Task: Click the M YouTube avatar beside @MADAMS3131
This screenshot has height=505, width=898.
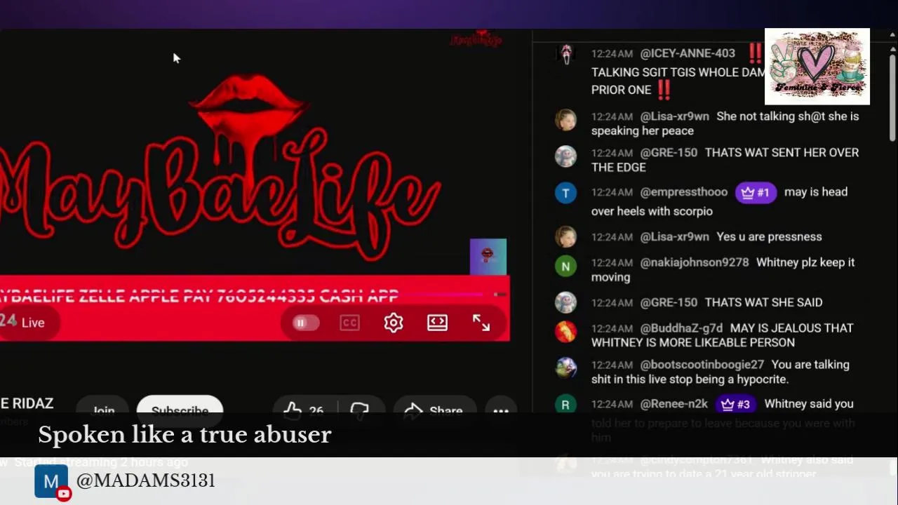Action: click(51, 482)
